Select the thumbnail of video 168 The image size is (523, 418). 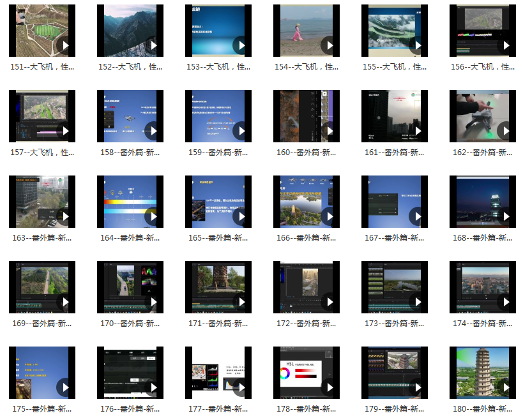pyautogui.click(x=479, y=202)
